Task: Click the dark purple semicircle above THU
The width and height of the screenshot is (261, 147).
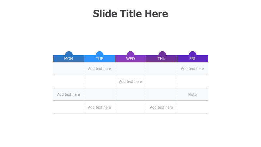Action: click(162, 53)
